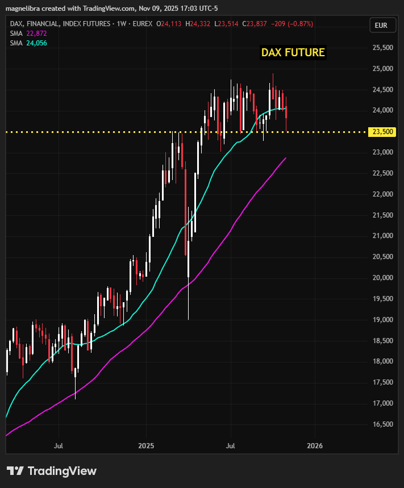404x488 pixels.
Task: Click the 21,000 price axis label
Action: [382, 236]
